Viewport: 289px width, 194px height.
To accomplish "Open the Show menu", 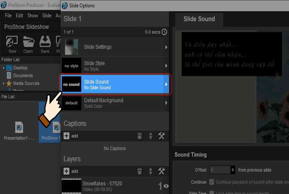I will tap(32, 15).
